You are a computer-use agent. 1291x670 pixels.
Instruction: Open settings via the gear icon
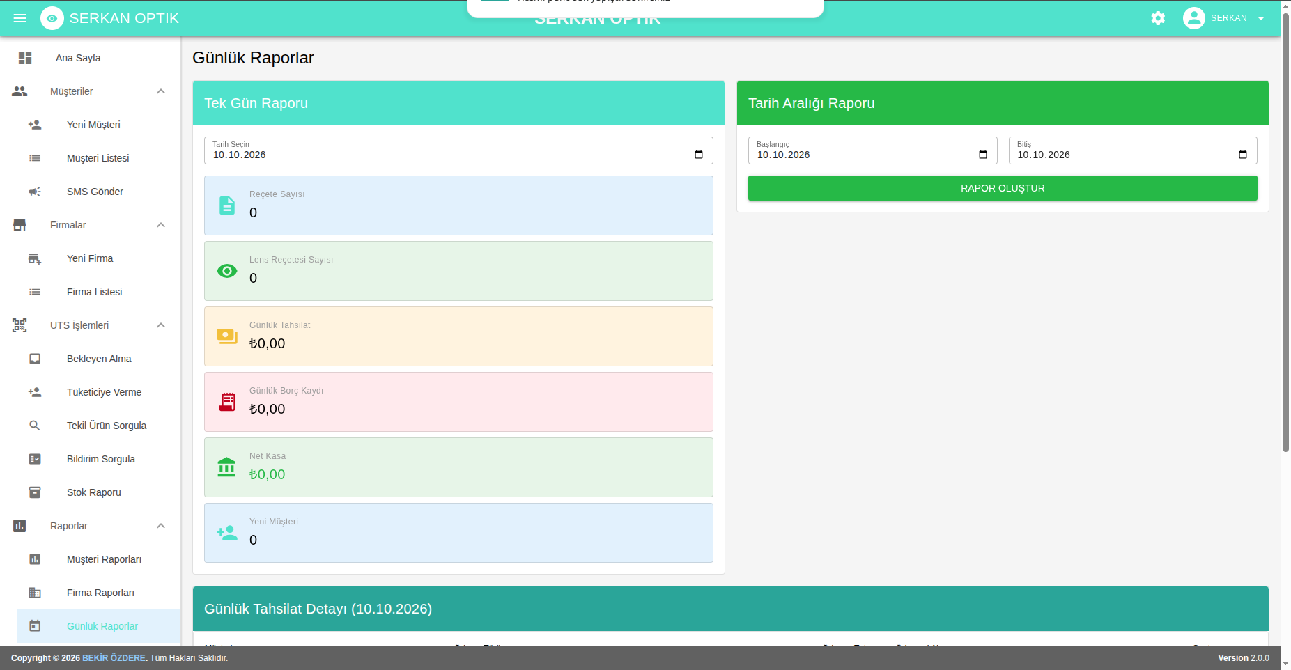[x=1158, y=18]
